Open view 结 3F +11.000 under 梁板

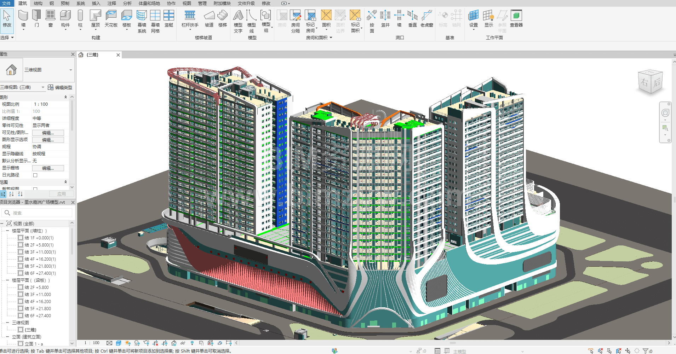click(x=38, y=294)
